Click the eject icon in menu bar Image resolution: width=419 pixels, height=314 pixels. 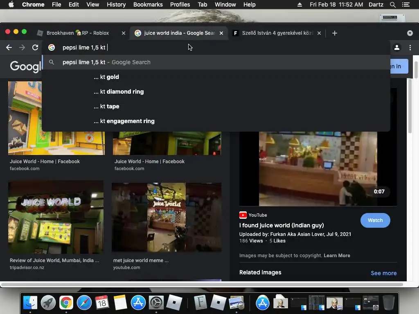[x=300, y=4]
